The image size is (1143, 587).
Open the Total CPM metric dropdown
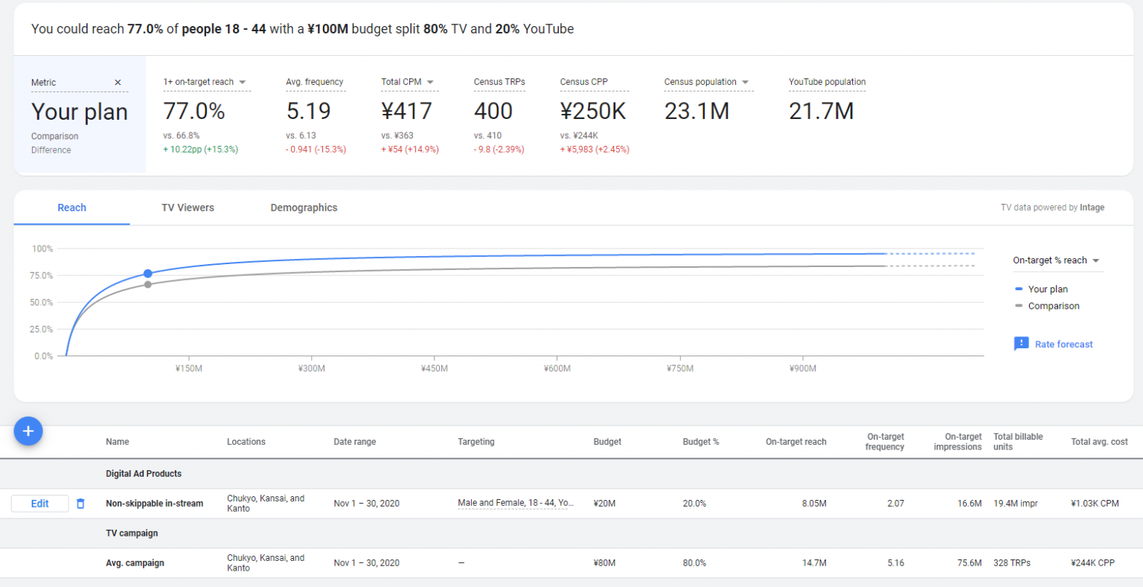coord(429,82)
